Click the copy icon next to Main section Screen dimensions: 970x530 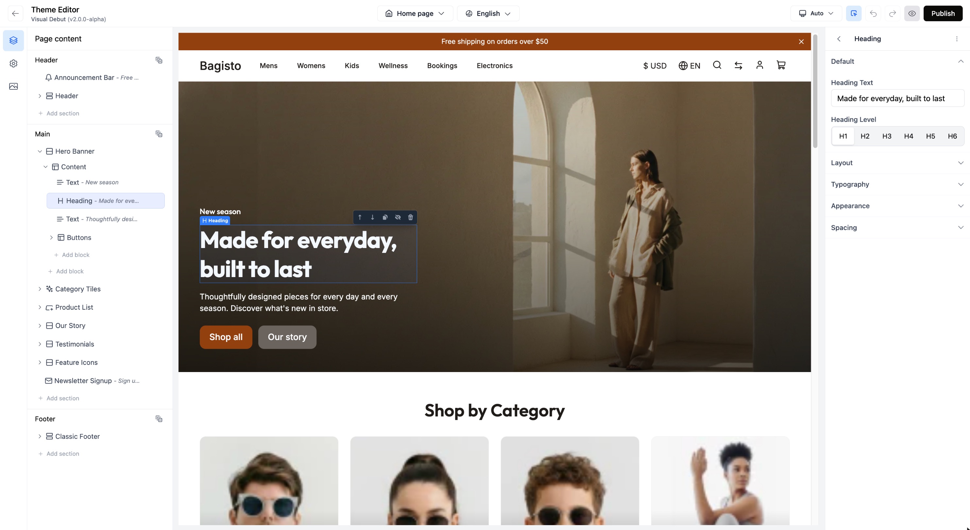click(x=159, y=134)
